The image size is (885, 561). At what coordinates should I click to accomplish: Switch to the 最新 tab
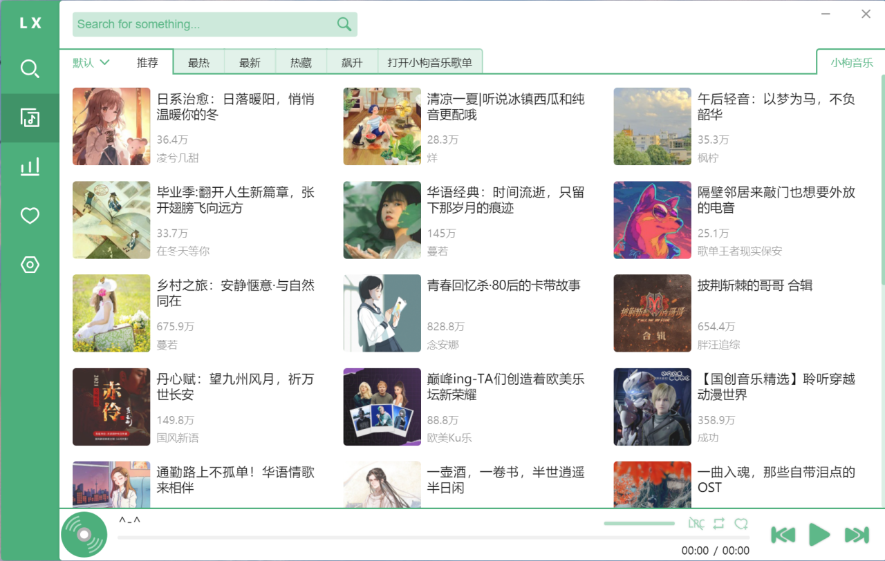250,61
